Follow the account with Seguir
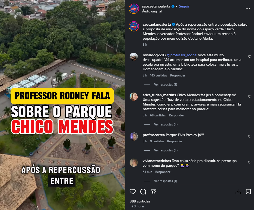 (x=184, y=6)
